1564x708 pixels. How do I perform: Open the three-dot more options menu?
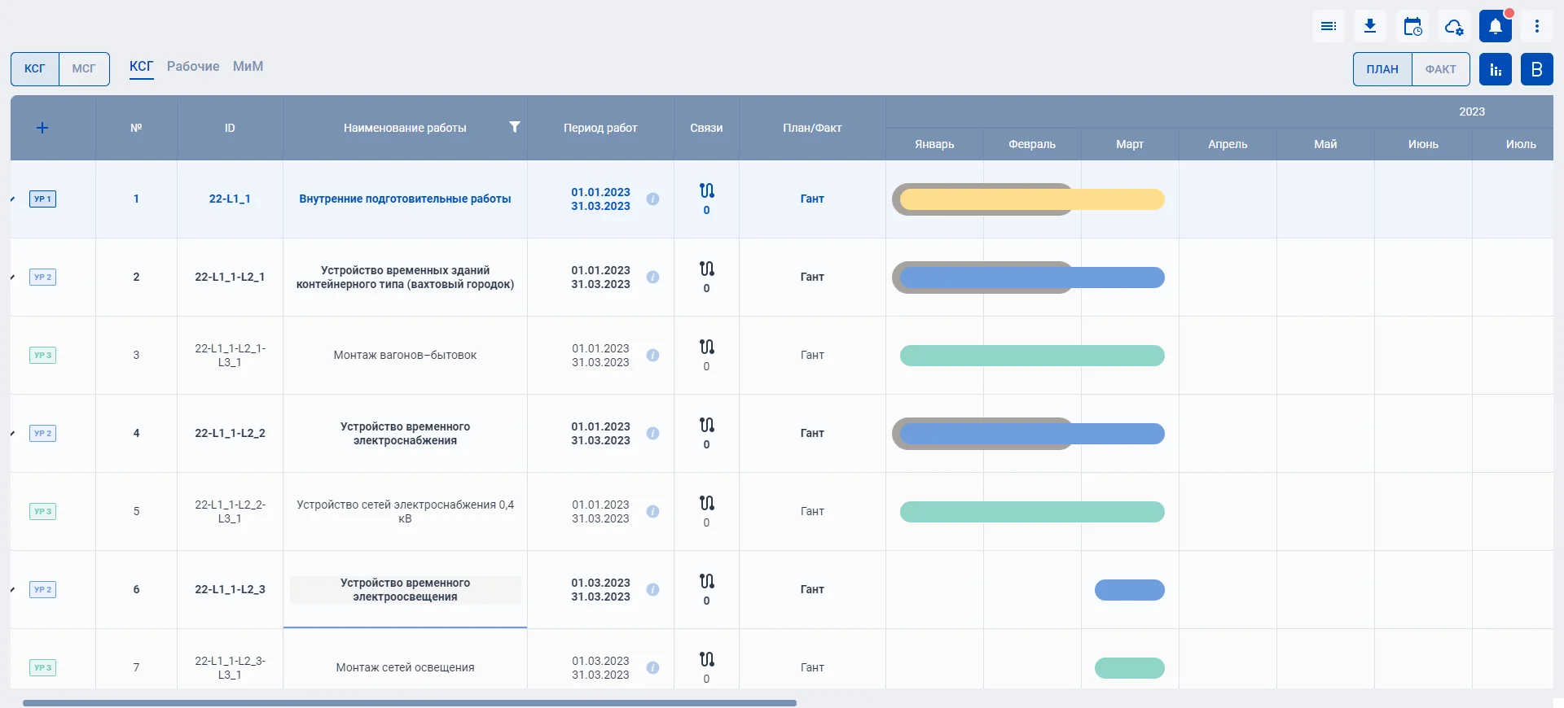point(1537,27)
